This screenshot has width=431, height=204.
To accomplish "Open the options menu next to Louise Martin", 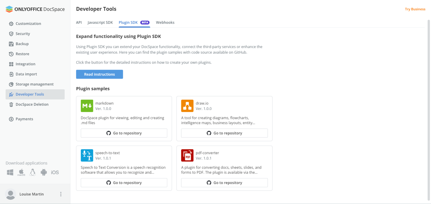I will pyautogui.click(x=61, y=194).
